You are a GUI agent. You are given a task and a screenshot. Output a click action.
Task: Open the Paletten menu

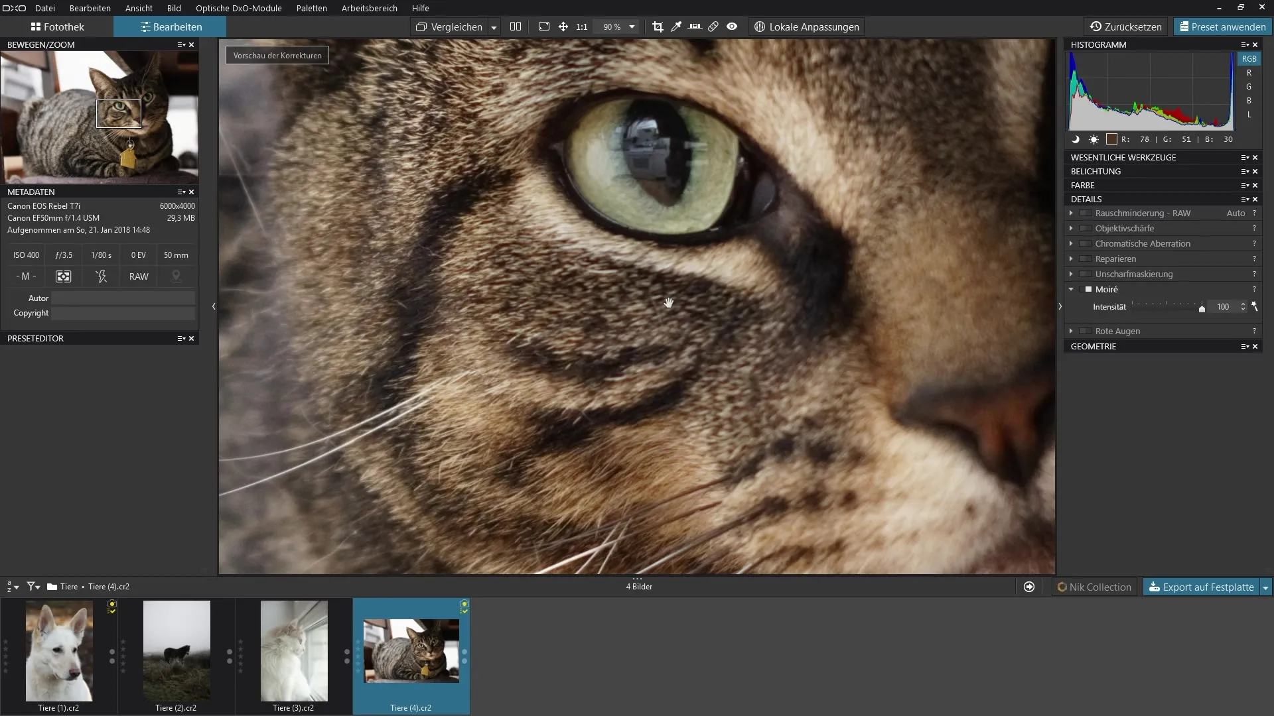click(x=311, y=8)
